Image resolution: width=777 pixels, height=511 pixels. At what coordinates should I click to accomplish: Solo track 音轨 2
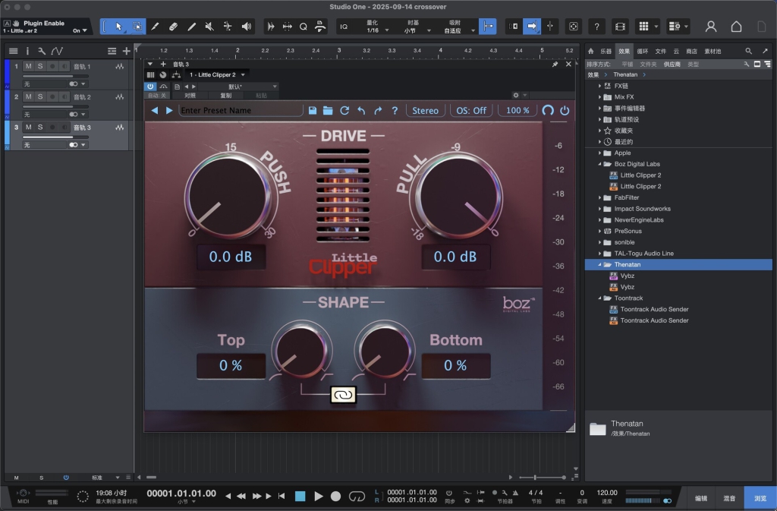pyautogui.click(x=39, y=96)
